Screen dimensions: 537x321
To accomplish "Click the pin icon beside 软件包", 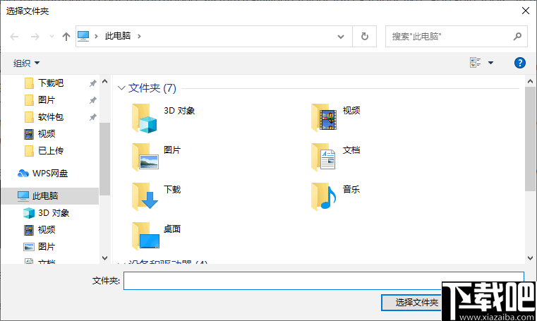I will [93, 117].
